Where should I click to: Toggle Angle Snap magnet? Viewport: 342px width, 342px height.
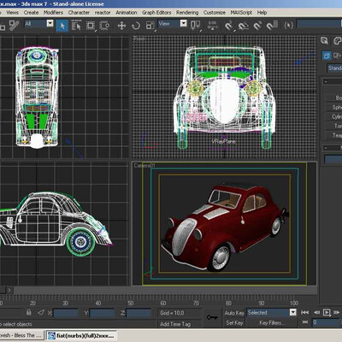243,26
